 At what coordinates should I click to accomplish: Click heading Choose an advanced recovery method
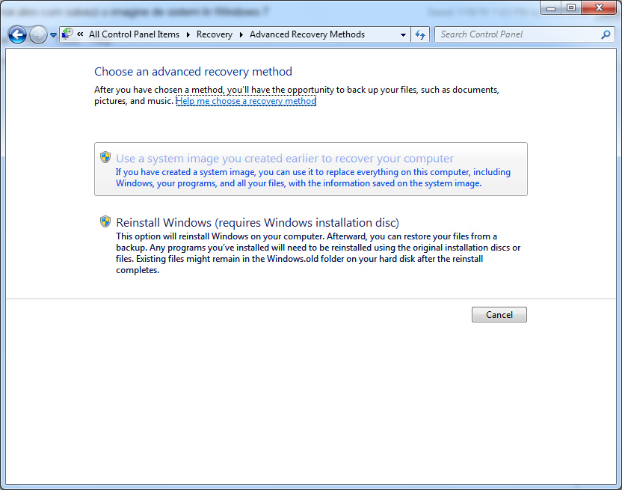click(x=193, y=72)
